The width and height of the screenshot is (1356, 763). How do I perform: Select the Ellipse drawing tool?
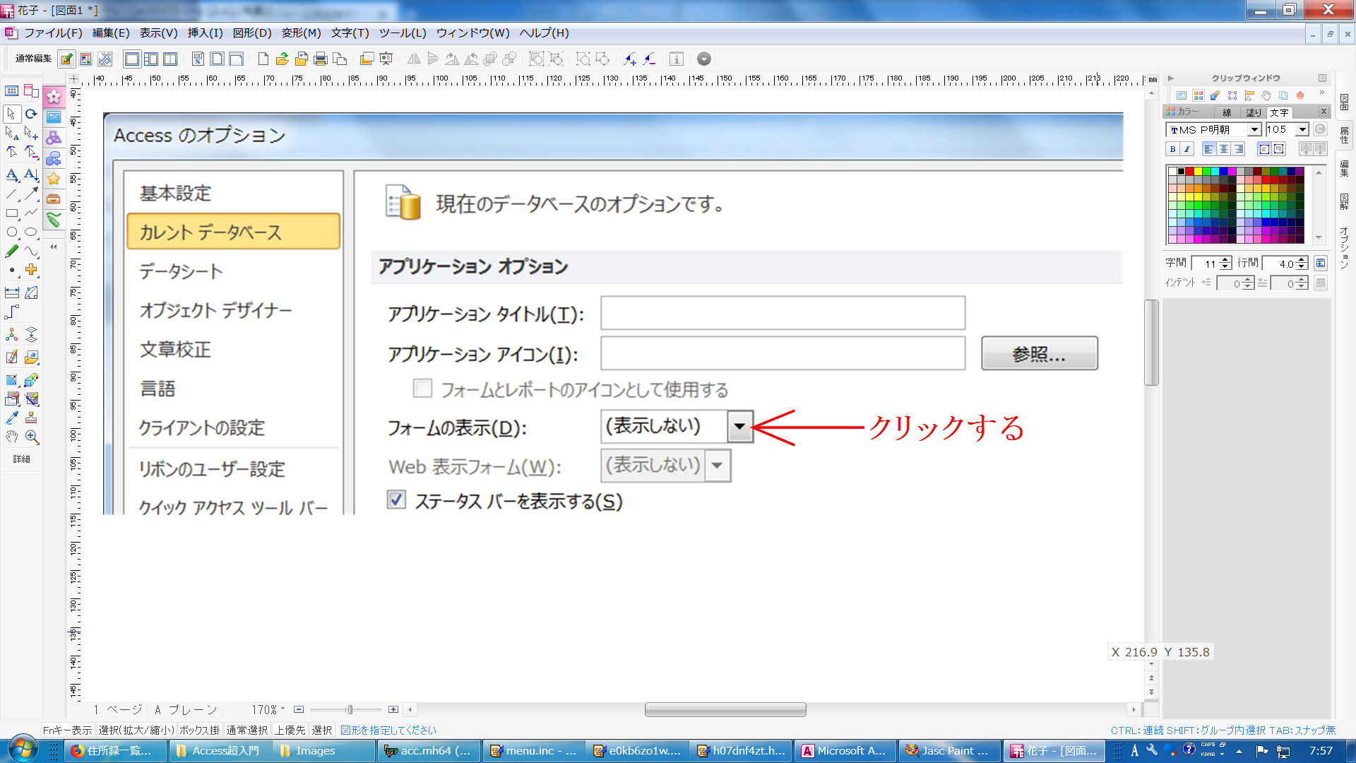tap(31, 232)
